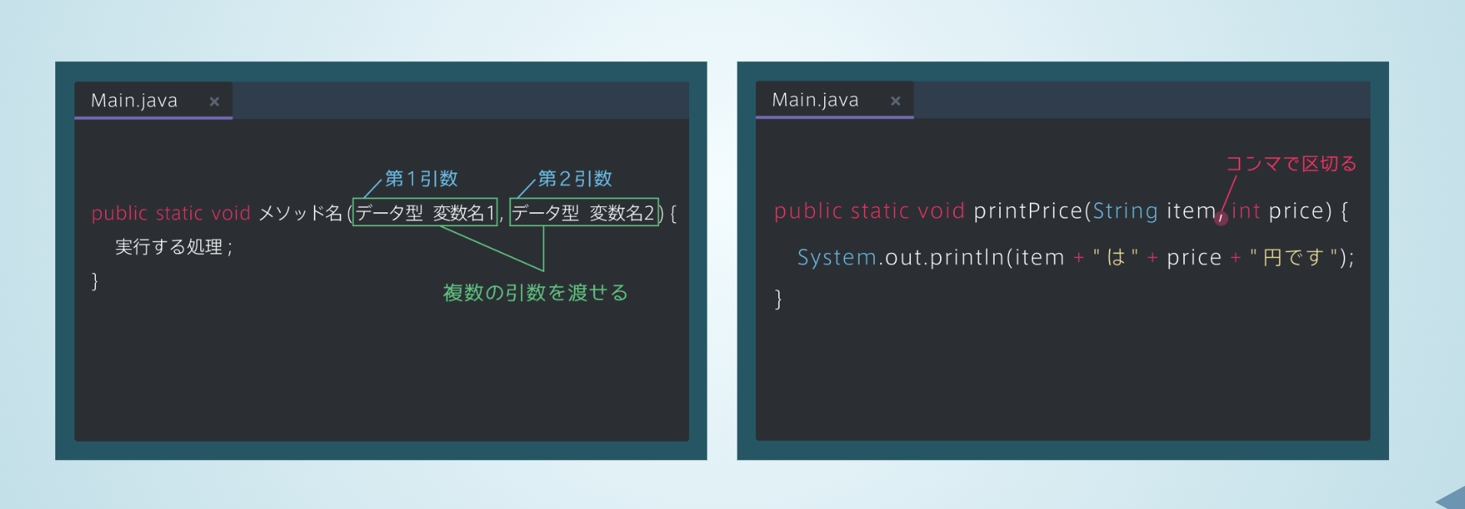Click System in the println line
Screen dimensions: 1465x509
pos(836,258)
